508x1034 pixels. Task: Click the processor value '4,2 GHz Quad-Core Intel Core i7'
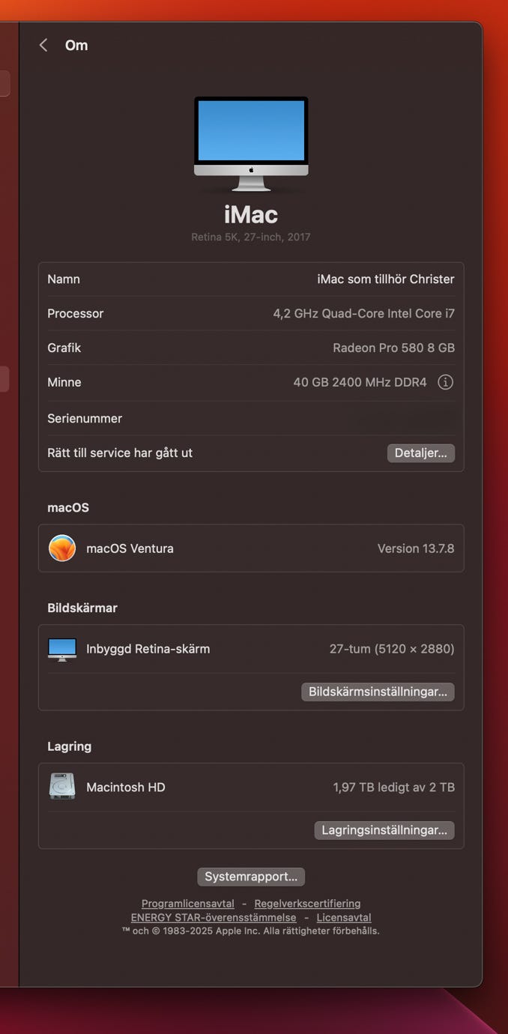[364, 313]
